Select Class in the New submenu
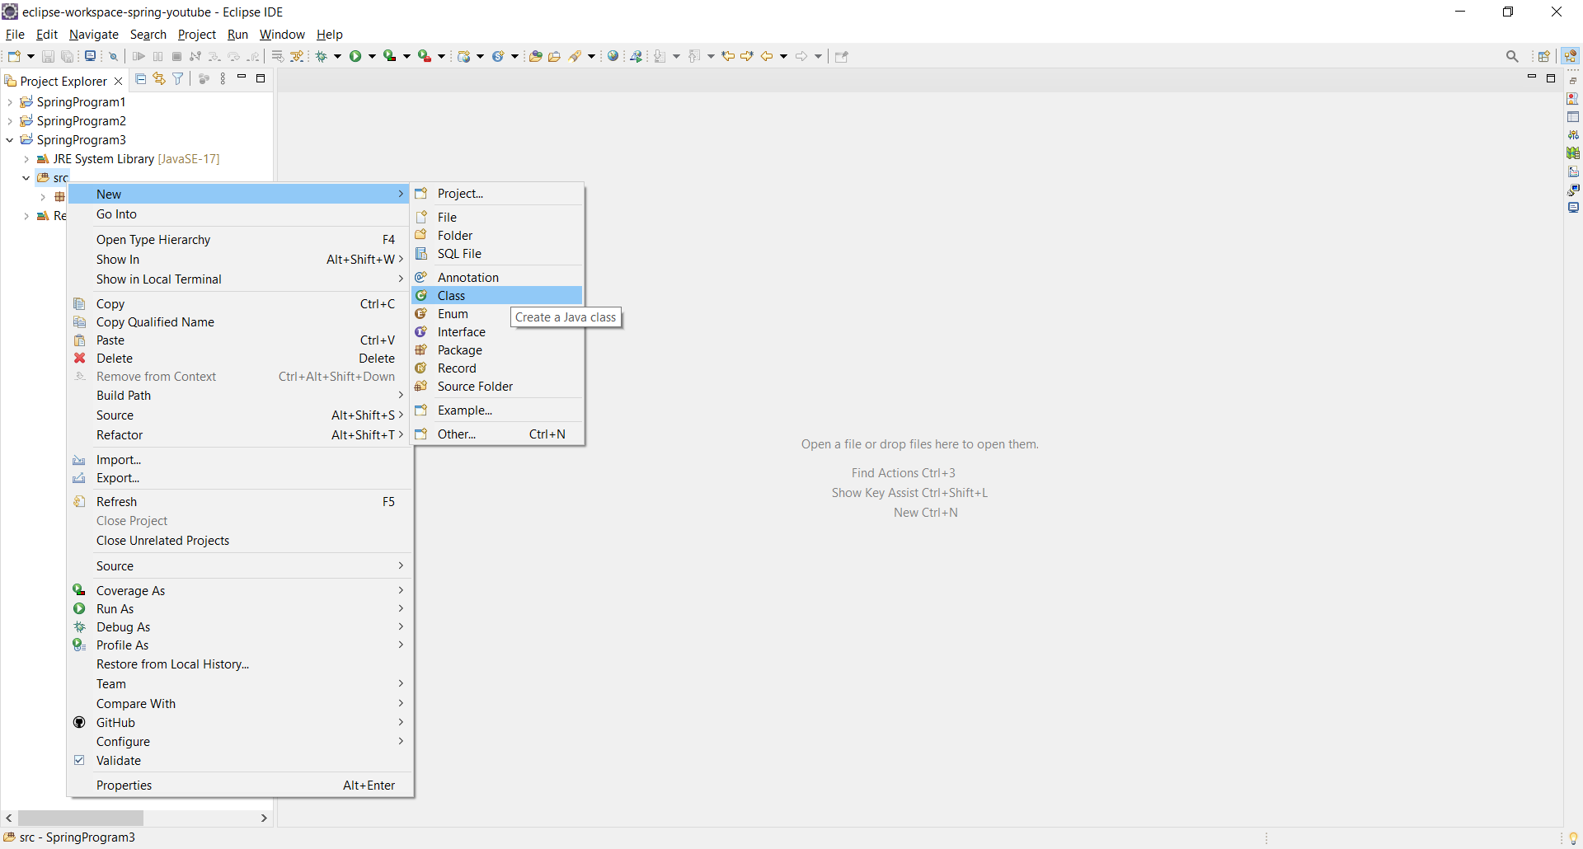The height and width of the screenshot is (849, 1583). [497, 295]
